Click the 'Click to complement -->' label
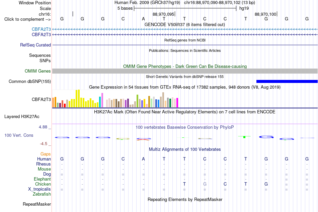The width and height of the screenshot is (318, 212). point(27,19)
